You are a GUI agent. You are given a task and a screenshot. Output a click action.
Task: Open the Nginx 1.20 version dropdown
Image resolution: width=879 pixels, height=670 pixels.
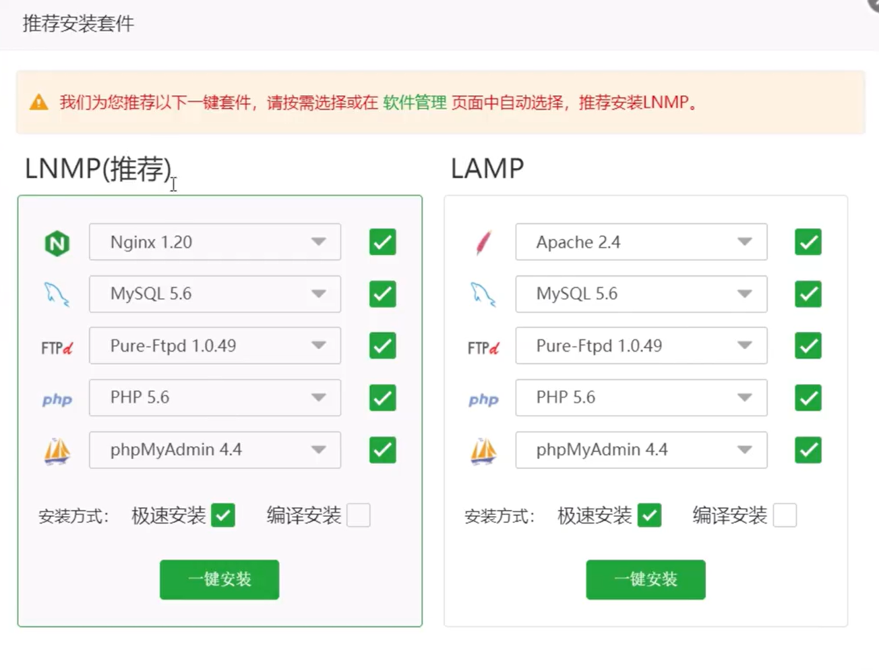215,242
